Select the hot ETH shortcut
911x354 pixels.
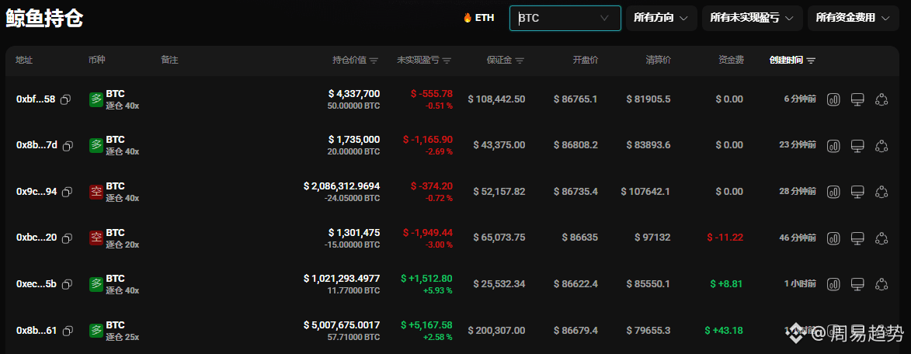click(478, 18)
